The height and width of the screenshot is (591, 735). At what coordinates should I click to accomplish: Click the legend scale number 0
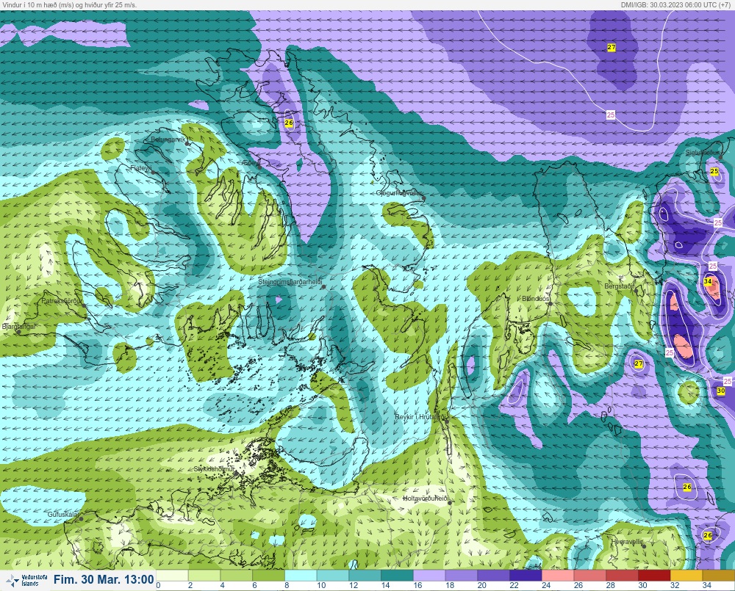click(x=158, y=585)
